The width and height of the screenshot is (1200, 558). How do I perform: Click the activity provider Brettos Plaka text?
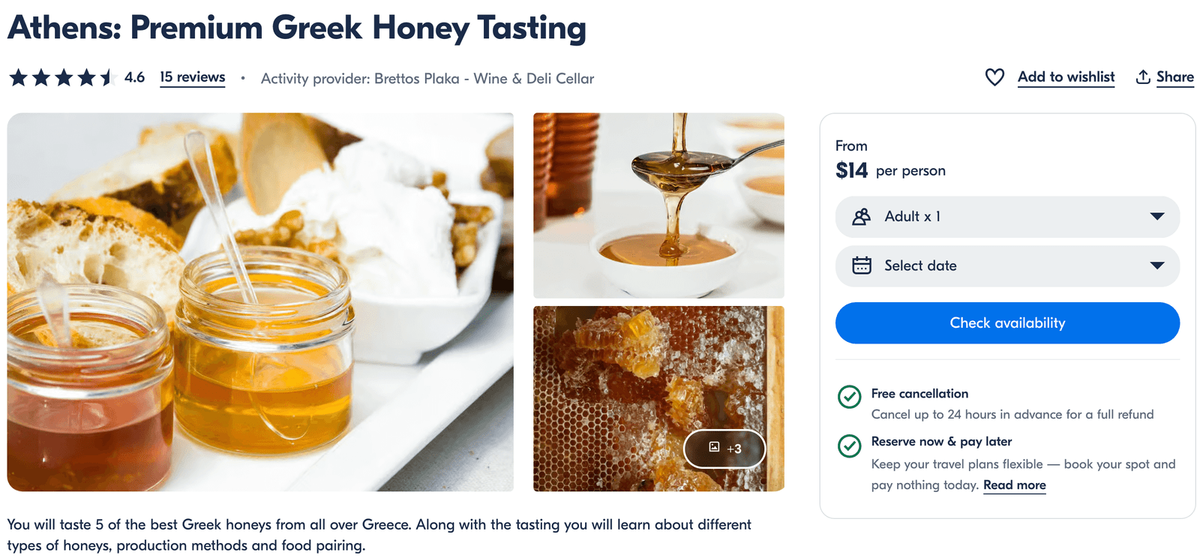[x=427, y=79]
